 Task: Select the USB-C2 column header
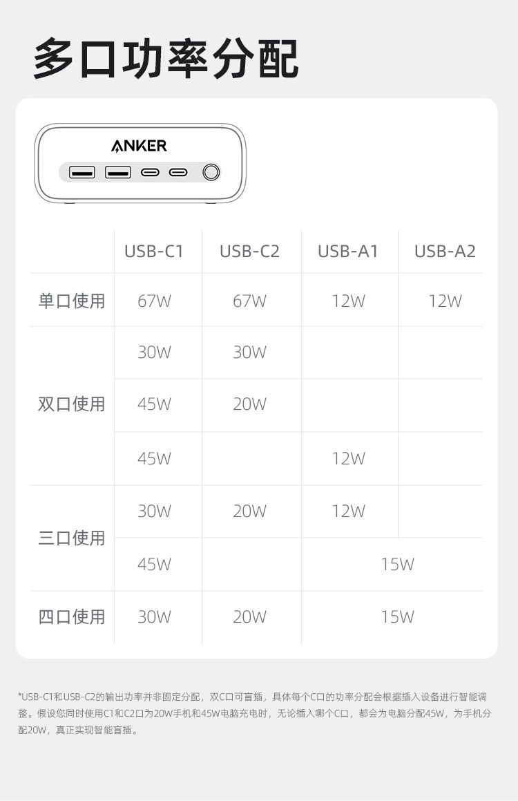tap(249, 252)
